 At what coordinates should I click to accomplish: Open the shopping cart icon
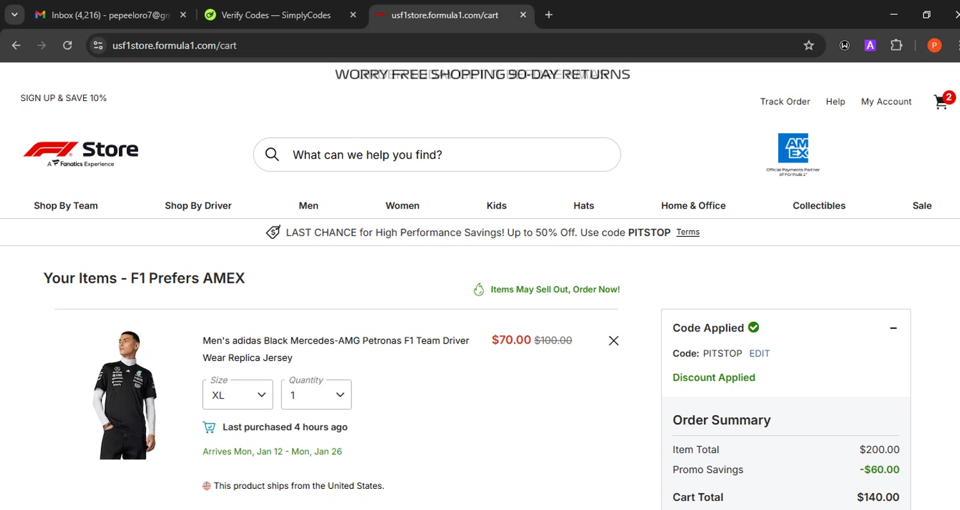click(941, 102)
